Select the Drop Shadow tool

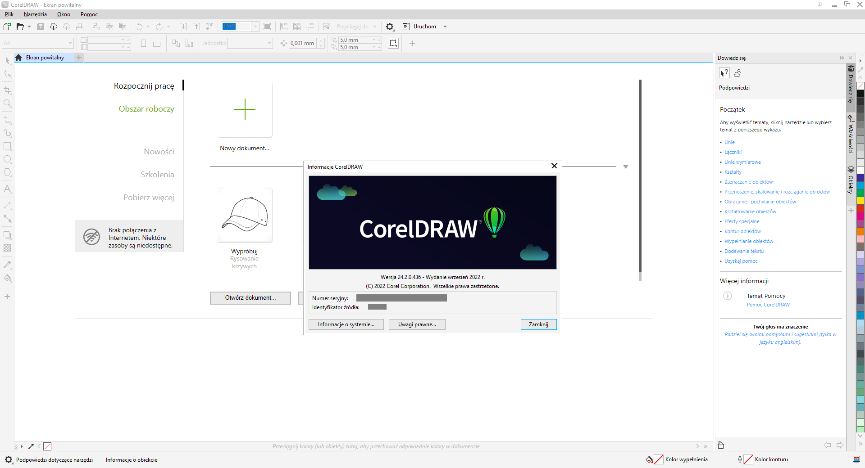(7, 235)
